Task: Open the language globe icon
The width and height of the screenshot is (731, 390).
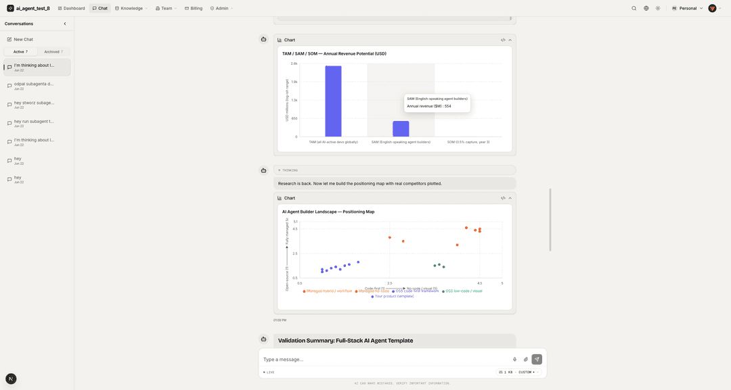Action: [646, 8]
